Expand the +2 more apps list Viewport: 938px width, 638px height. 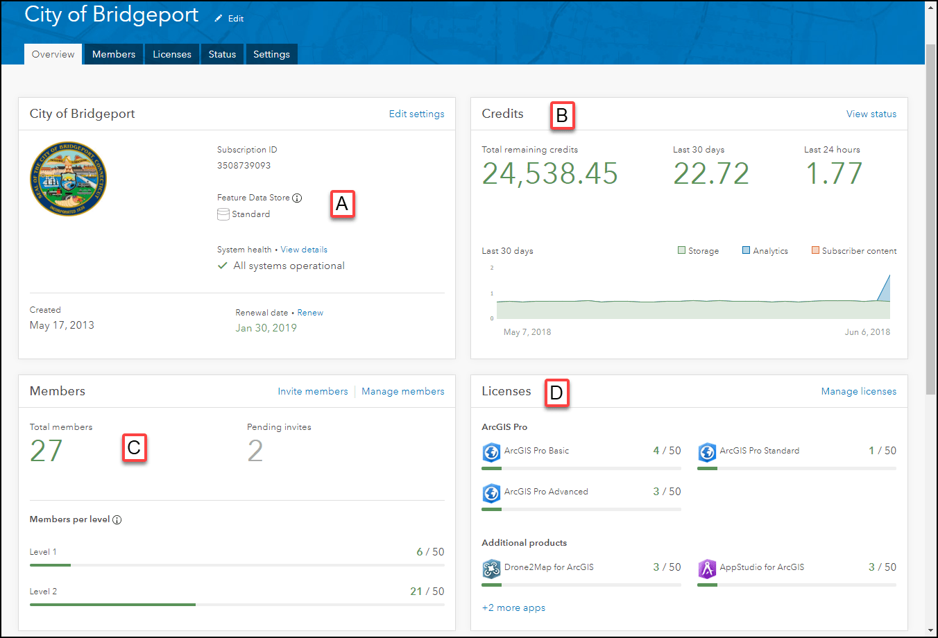(x=513, y=608)
